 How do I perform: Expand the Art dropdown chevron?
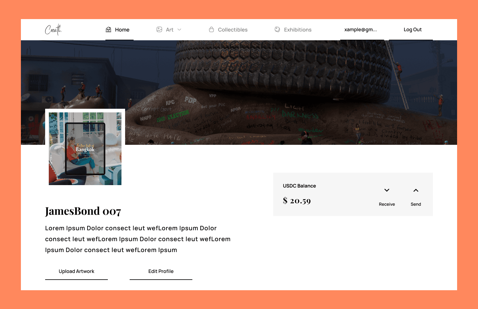pos(179,30)
